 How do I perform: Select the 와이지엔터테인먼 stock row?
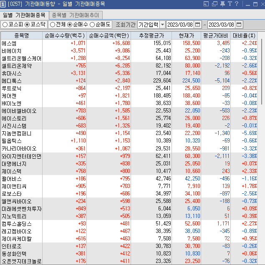[129, 156]
